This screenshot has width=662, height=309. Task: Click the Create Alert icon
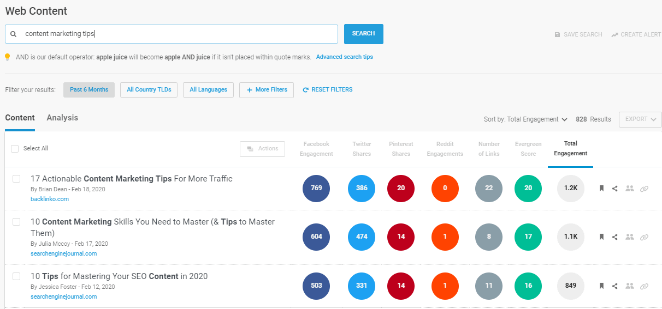point(614,34)
